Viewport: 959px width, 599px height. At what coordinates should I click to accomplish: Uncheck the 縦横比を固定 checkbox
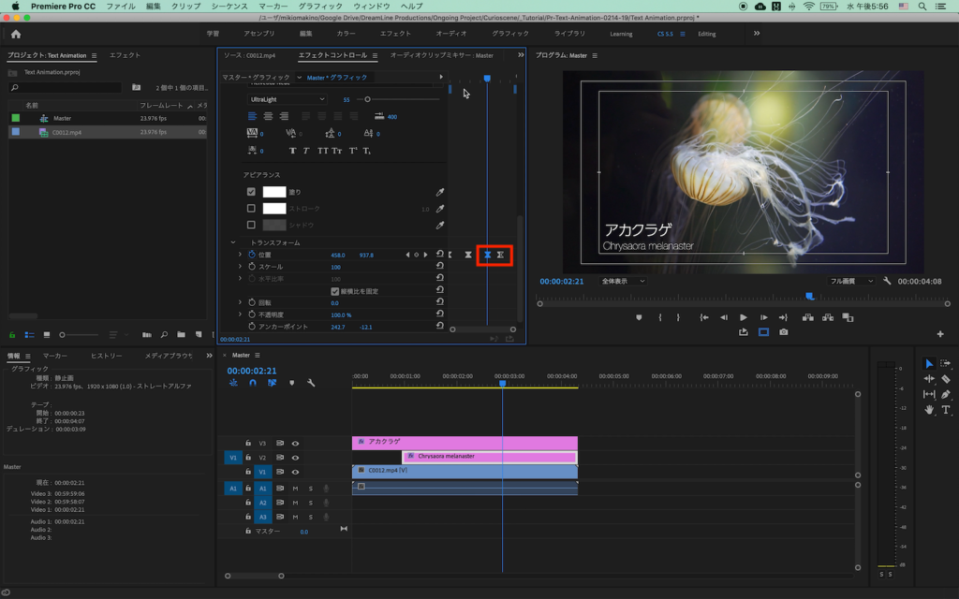click(x=335, y=291)
